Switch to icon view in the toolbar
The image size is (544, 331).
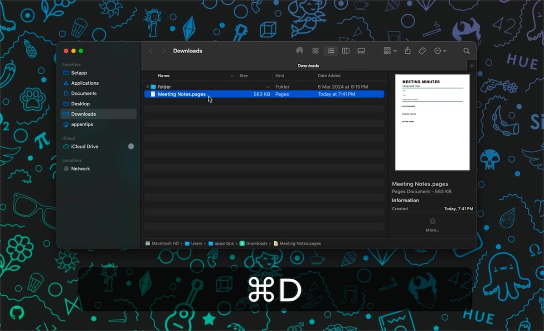point(316,51)
